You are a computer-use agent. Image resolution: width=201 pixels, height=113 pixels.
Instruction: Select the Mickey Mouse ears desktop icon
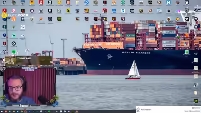click(x=187, y=3)
